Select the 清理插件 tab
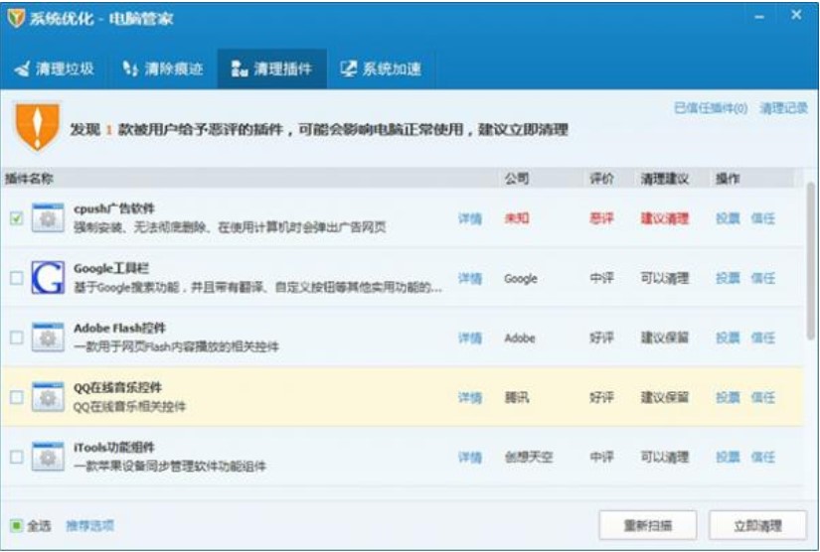The width and height of the screenshot is (820, 552). [x=272, y=69]
